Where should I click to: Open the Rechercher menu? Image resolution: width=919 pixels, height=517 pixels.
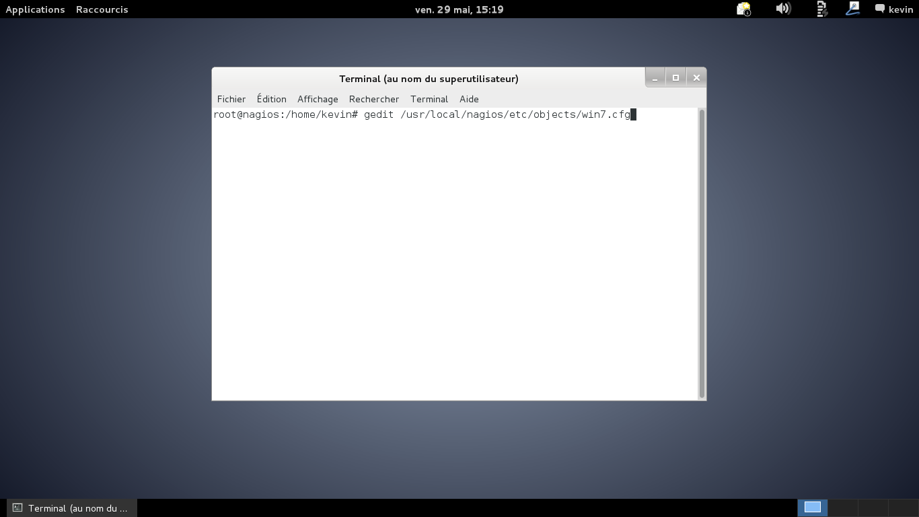click(x=374, y=99)
